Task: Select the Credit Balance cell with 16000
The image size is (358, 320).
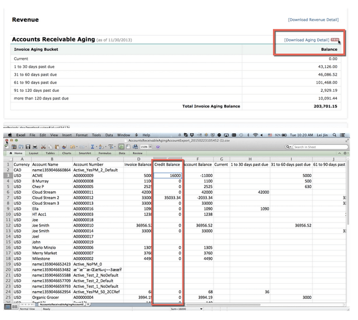Action: 167,175
